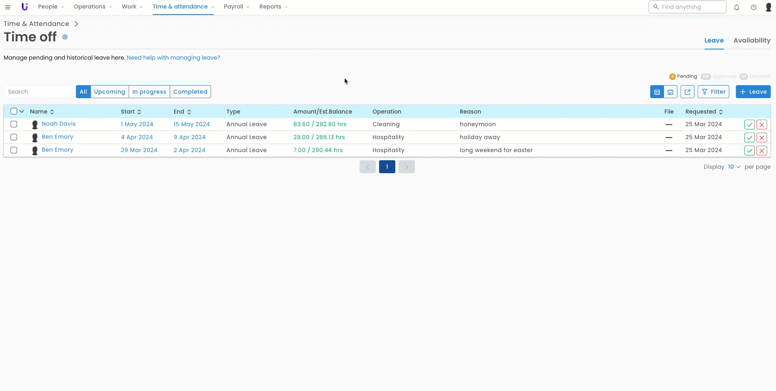This screenshot has height=391, width=776.
Task: Open the notifications bell
Action: click(x=737, y=7)
